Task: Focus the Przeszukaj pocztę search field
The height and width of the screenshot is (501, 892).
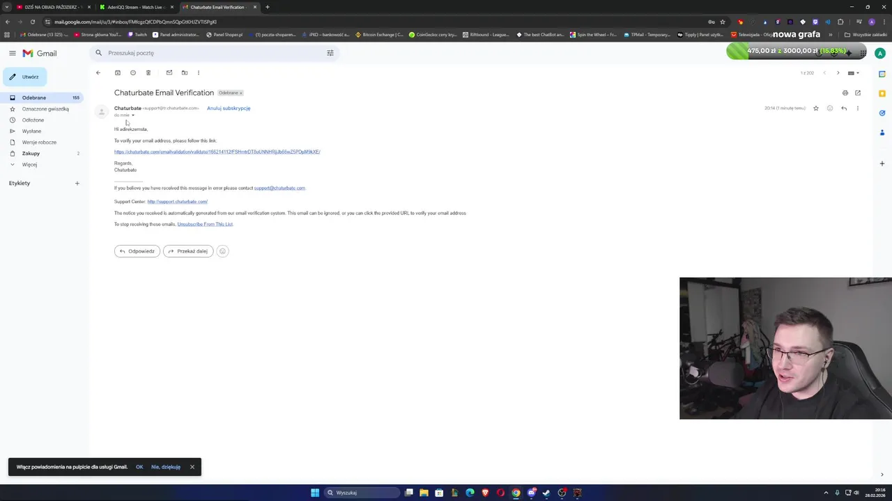Action: click(214, 53)
